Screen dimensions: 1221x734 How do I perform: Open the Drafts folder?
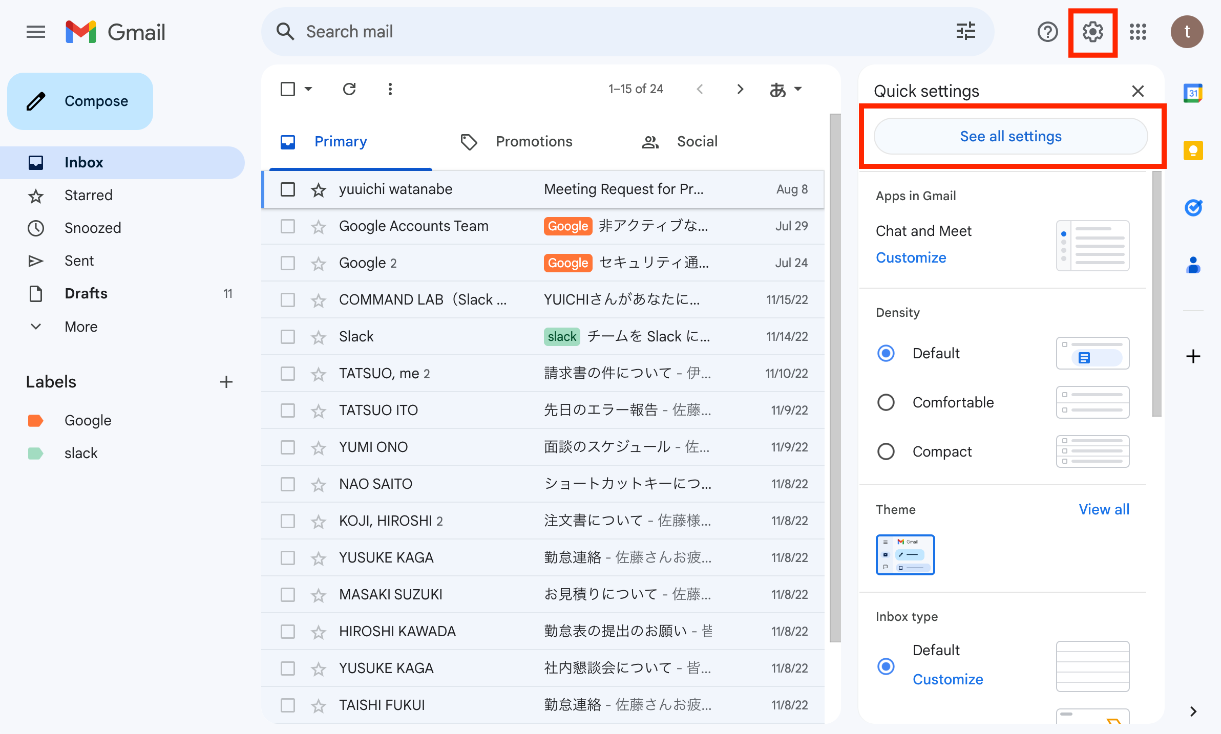(122, 294)
